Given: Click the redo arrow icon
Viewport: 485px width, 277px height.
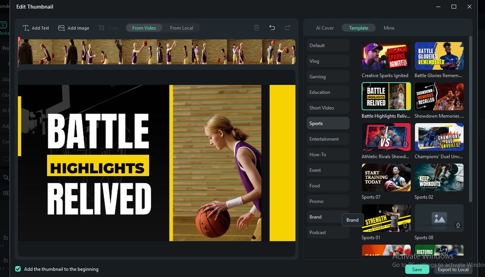Looking at the screenshot, I should tap(287, 28).
